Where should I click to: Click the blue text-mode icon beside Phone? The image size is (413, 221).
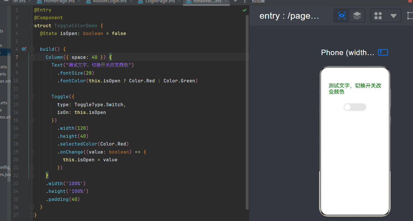pos(383,52)
